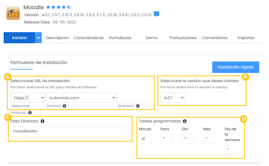269x166 pixels.
Task: Click the Hora cron input field
Action: coord(167,139)
